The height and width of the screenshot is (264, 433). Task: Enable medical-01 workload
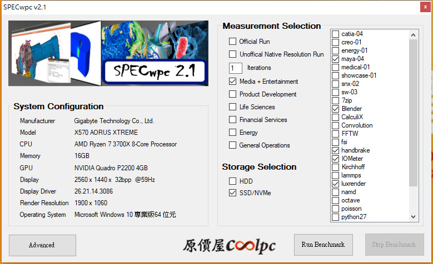335,67
